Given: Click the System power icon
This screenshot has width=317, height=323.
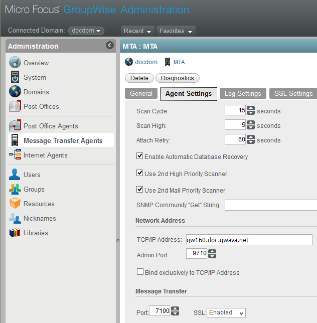Looking at the screenshot, I should 15,77.
